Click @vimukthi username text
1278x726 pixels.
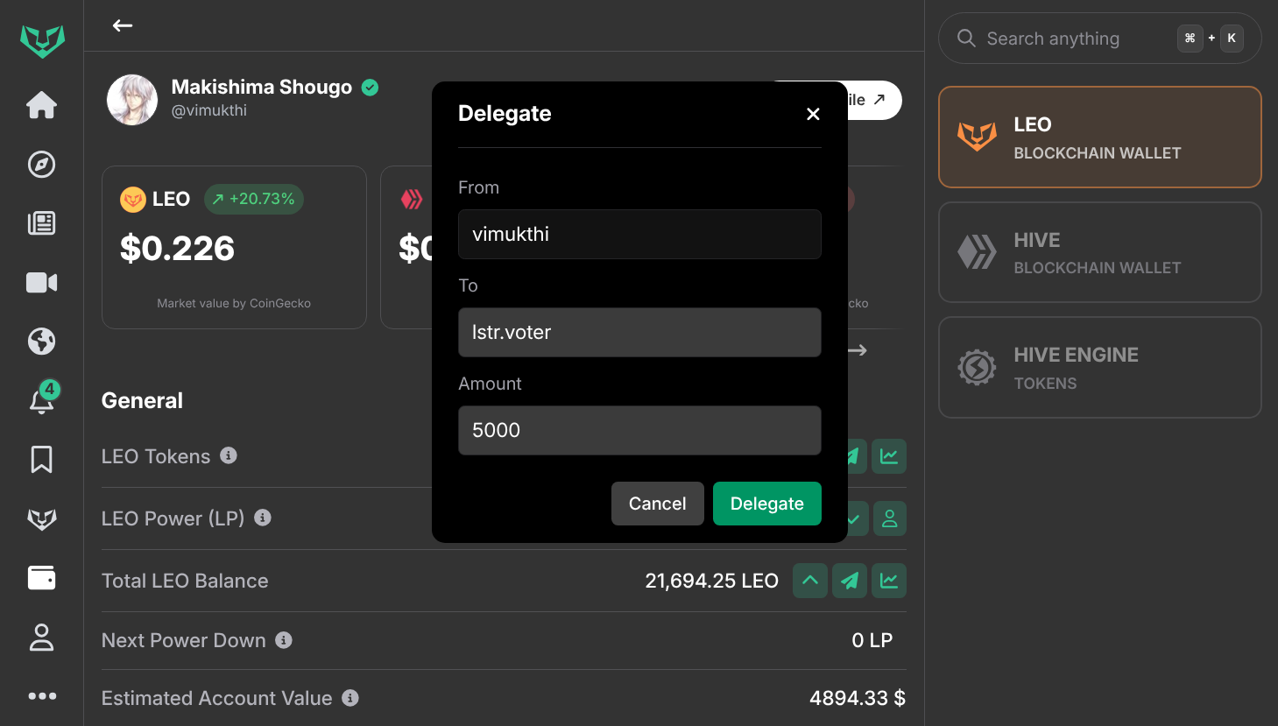pyautogui.click(x=209, y=110)
